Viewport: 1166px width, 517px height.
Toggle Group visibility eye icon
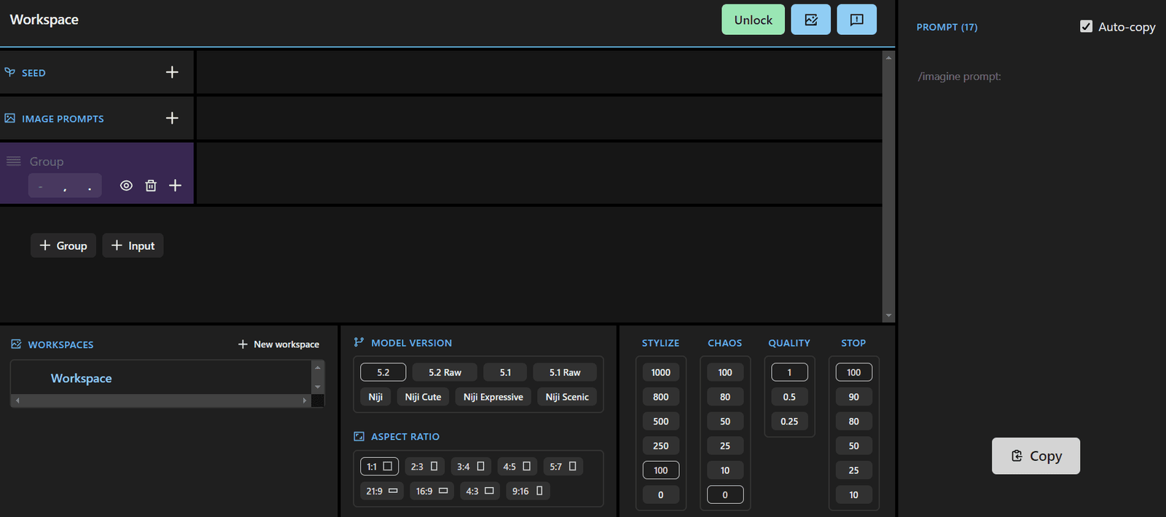126,186
